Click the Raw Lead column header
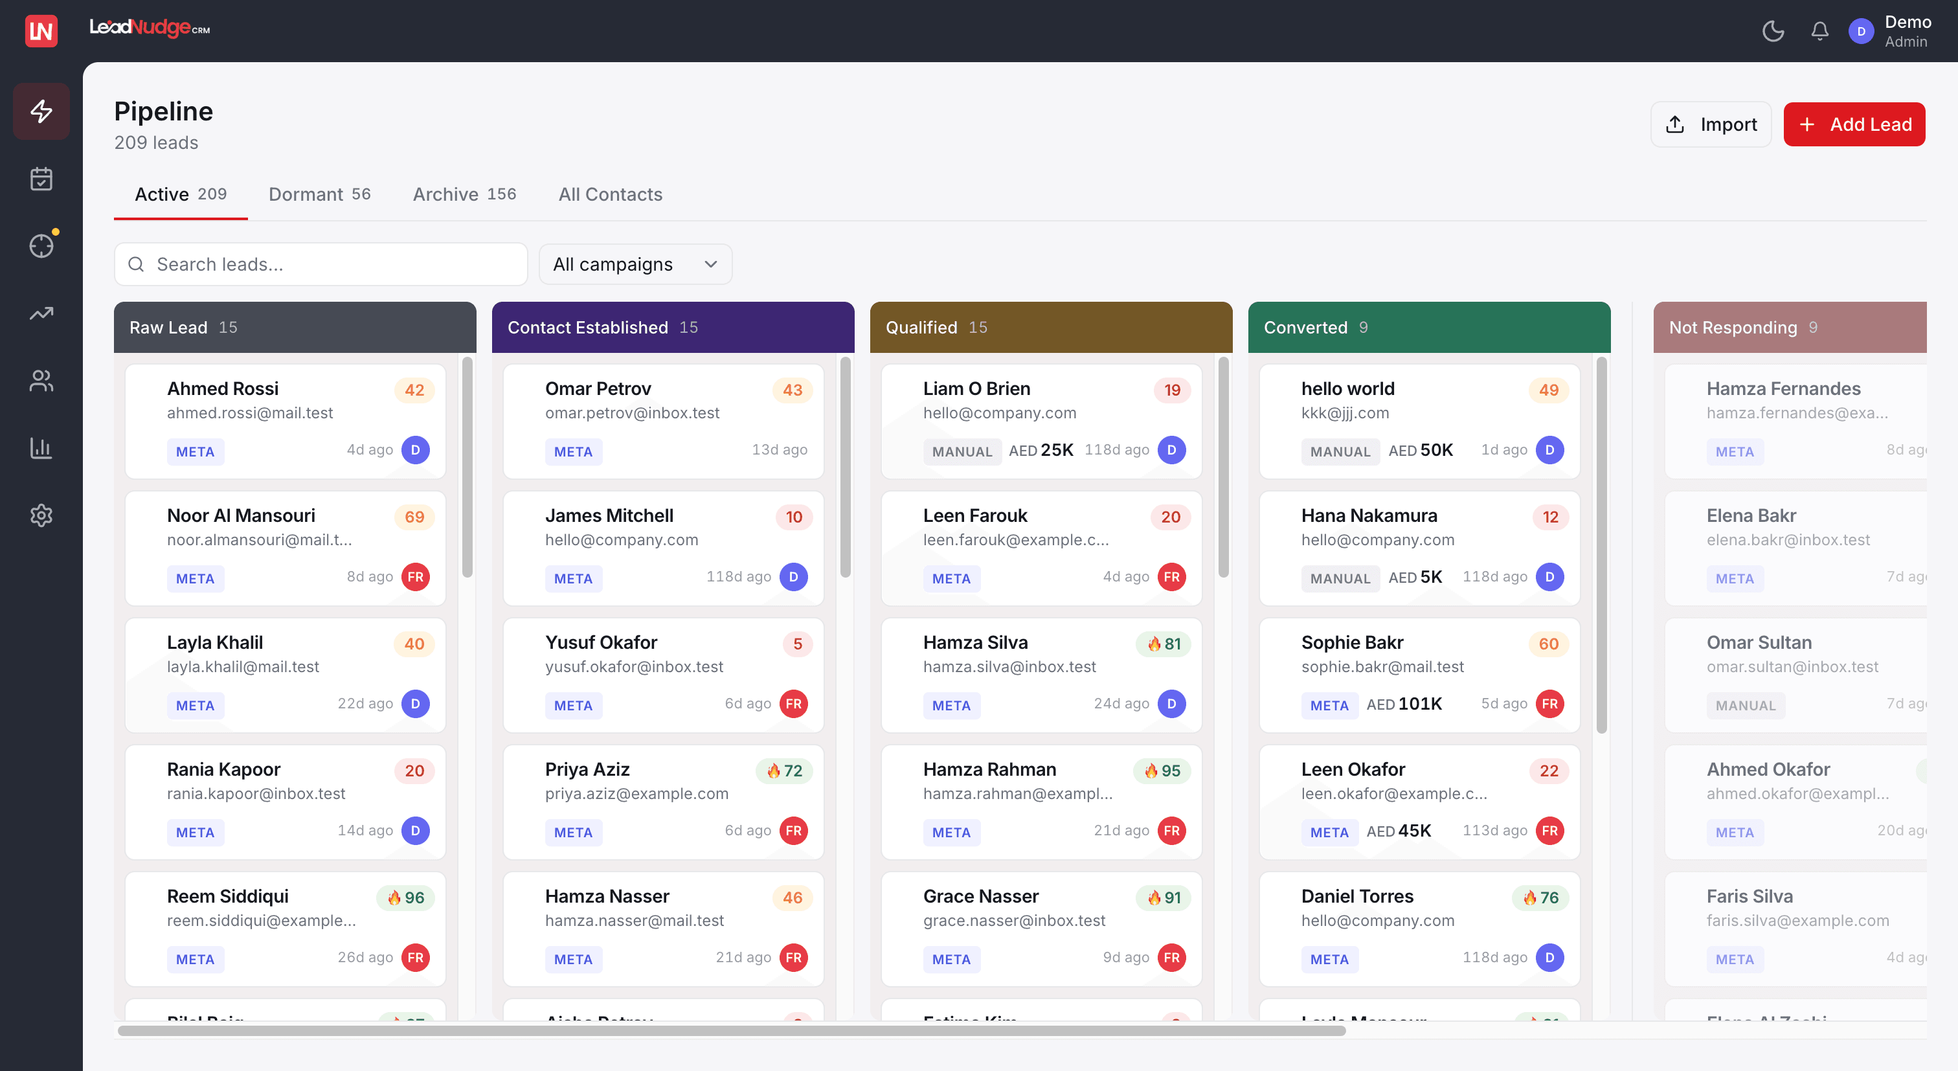1958x1071 pixels. [x=295, y=328]
